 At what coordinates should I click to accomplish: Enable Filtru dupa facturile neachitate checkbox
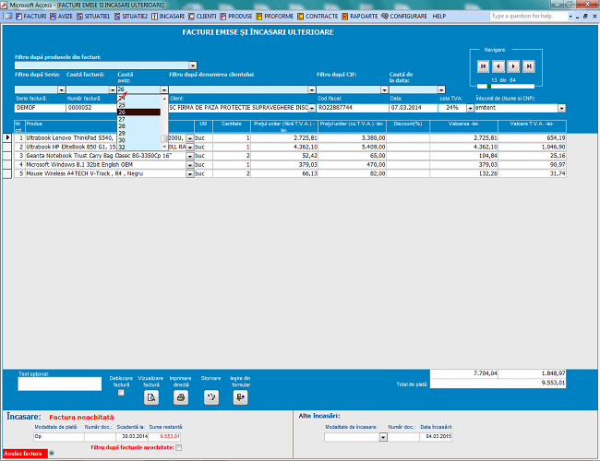(x=179, y=447)
